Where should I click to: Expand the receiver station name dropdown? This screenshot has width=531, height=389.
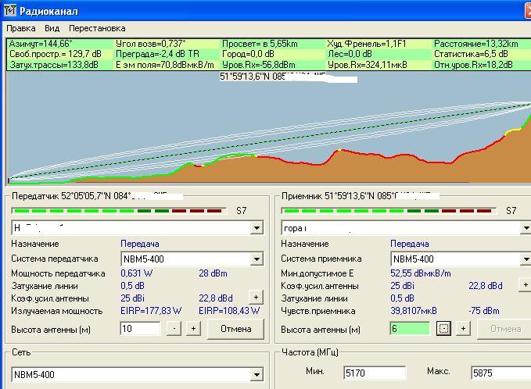[x=525, y=228]
